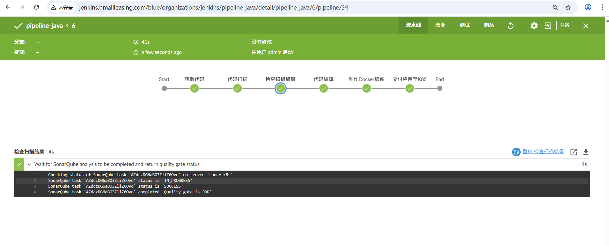Click the 重启 检查扫描结果 link
The image size is (609, 246).
tap(543, 152)
